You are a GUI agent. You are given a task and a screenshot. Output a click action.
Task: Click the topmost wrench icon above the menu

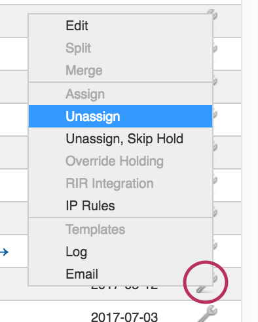[x=213, y=14]
